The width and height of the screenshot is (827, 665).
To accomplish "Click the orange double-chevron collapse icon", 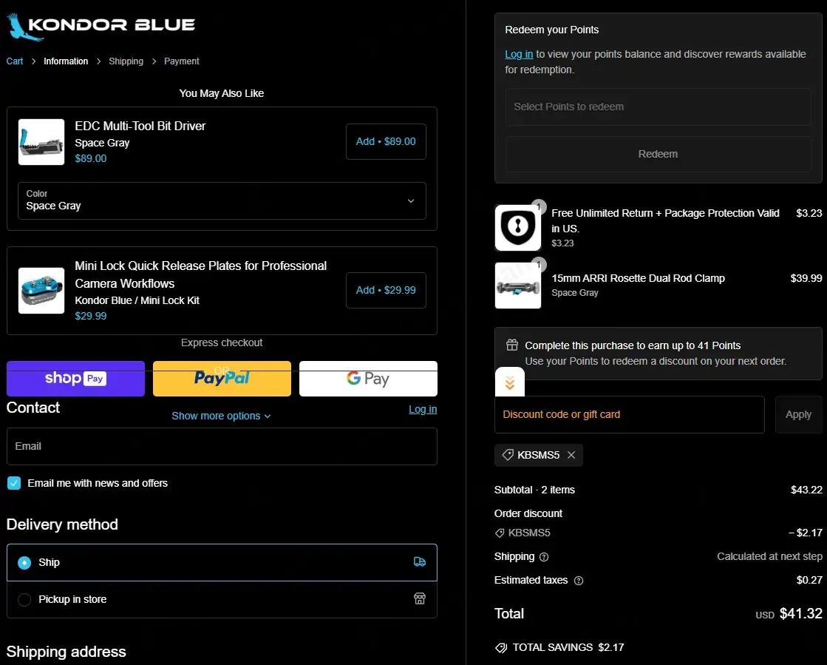I will point(510,383).
